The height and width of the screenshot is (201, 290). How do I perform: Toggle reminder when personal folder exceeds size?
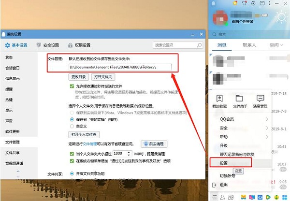click(x=72, y=154)
